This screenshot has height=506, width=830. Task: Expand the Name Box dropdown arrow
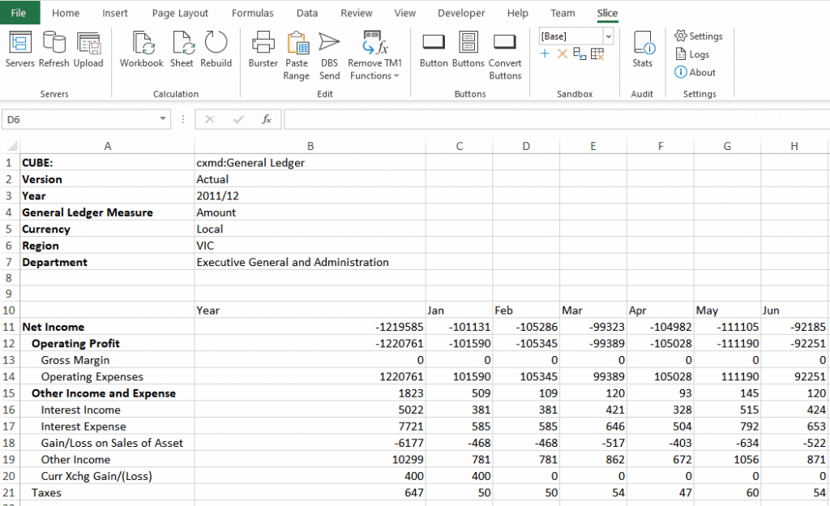tap(163, 119)
